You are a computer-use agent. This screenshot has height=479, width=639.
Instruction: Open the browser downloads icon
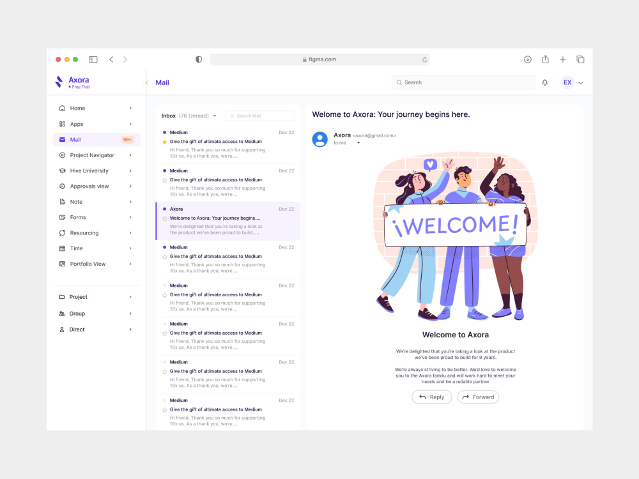(528, 59)
